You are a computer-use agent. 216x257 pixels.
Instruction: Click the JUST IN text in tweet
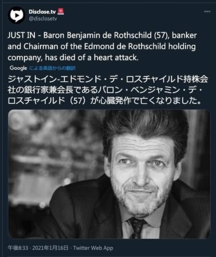(21, 35)
